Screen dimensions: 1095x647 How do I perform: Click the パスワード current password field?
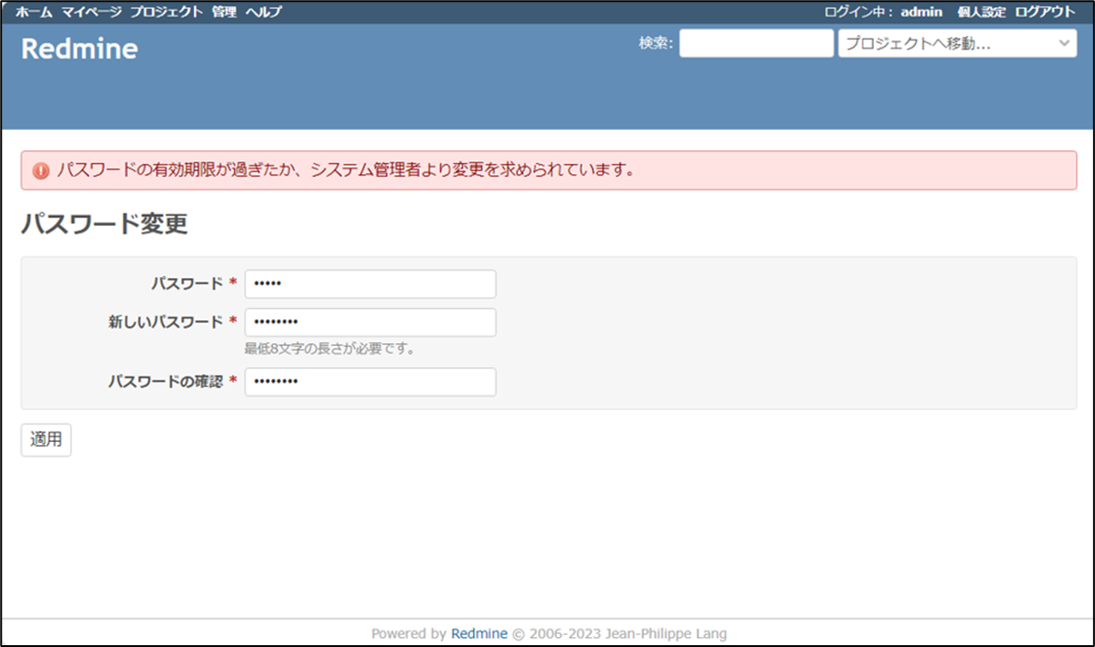tap(370, 284)
